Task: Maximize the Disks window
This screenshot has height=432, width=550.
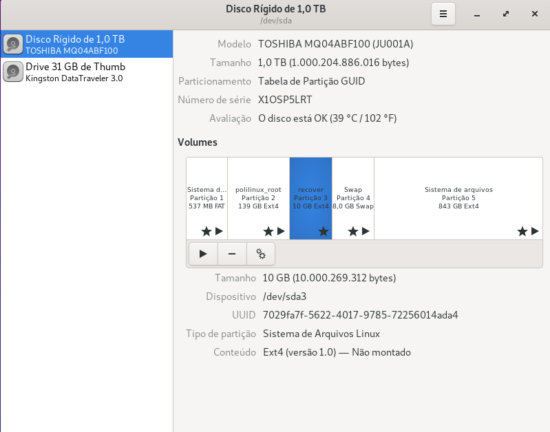Action: click(x=506, y=14)
